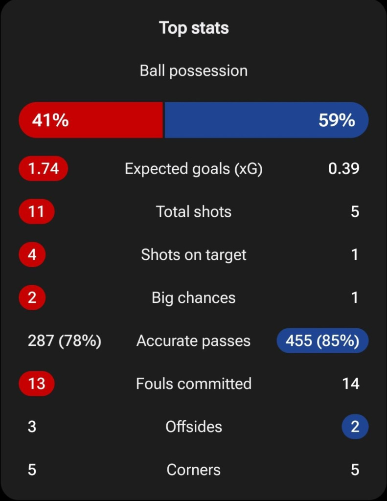Viewport: 387px width, 501px height.
Task: Tap the red 13 fouls committed badge
Action: (37, 384)
